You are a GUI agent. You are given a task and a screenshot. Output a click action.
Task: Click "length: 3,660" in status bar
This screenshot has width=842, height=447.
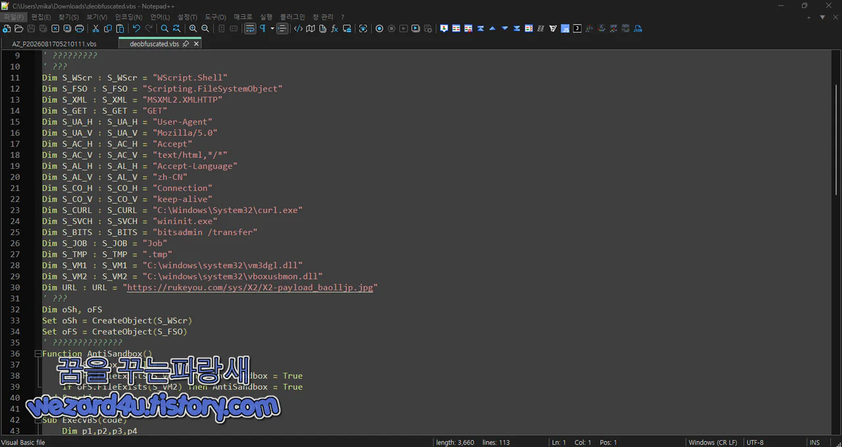click(455, 442)
